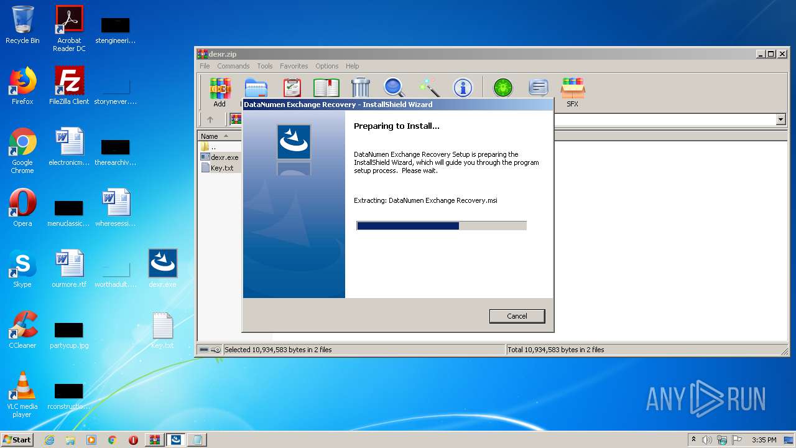The width and height of the screenshot is (796, 448).
Task: Open Google Chrome desktop shortcut
Action: point(22,151)
